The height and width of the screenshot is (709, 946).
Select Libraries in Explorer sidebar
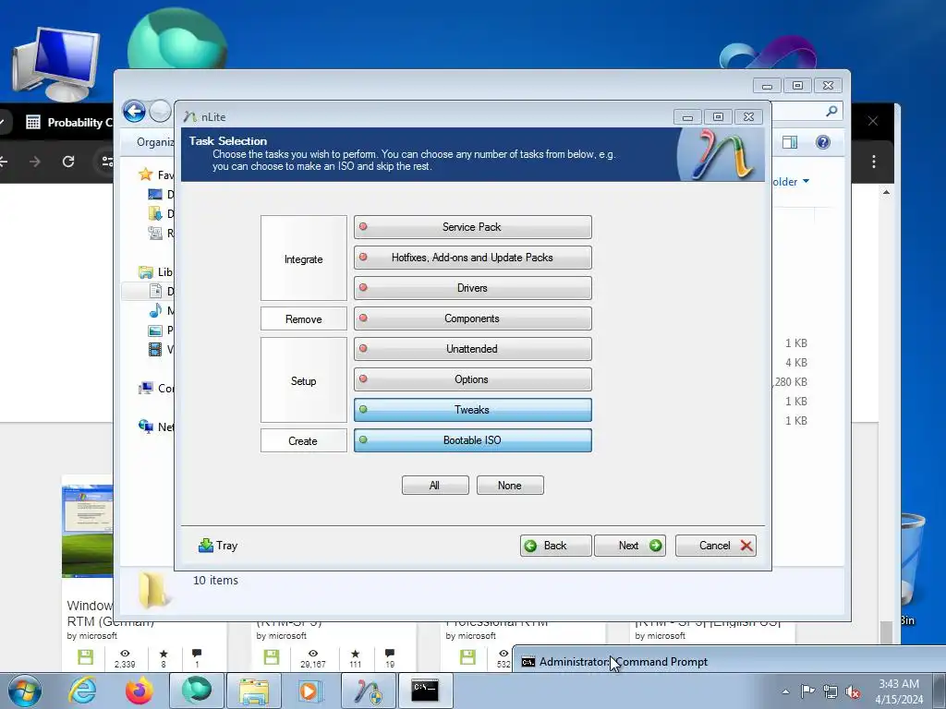click(x=155, y=272)
